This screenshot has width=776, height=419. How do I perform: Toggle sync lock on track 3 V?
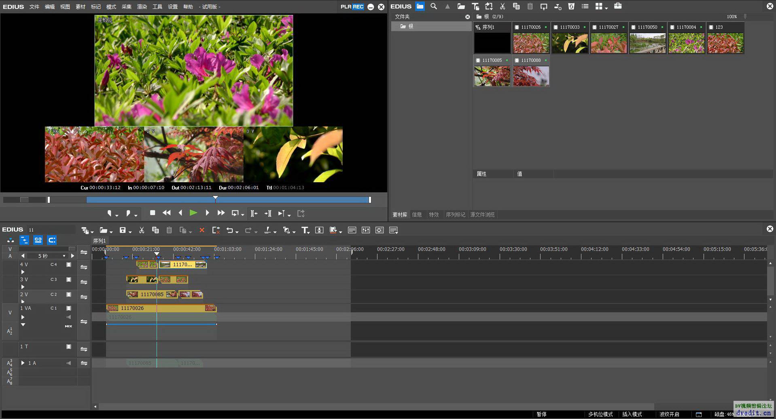click(84, 282)
